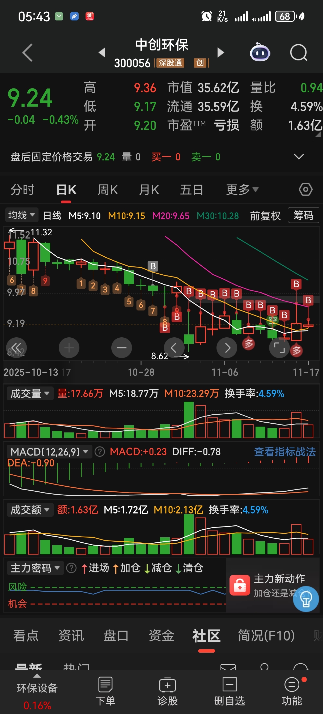This screenshot has width=323, height=714.
Task: Open 均线 indicator dropdown
Action: 21,215
